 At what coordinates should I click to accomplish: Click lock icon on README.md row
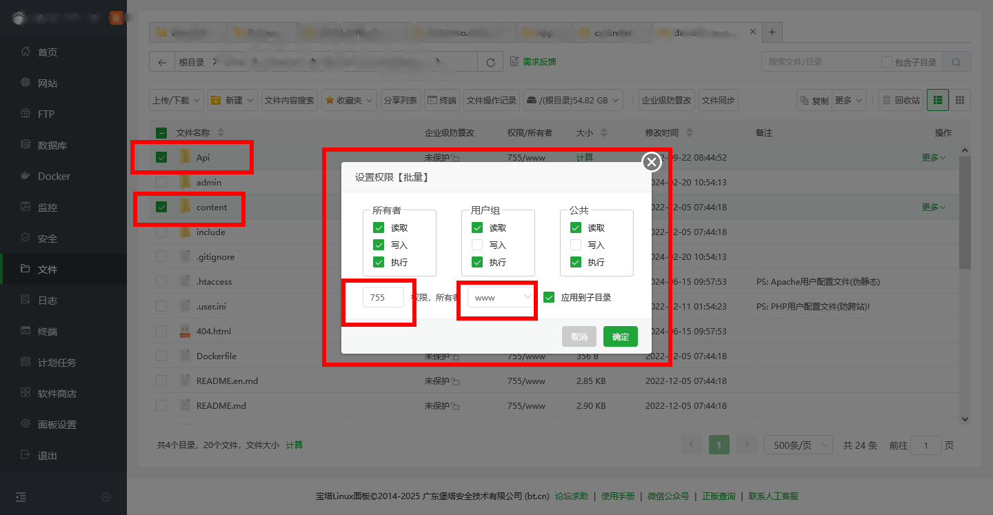456,406
